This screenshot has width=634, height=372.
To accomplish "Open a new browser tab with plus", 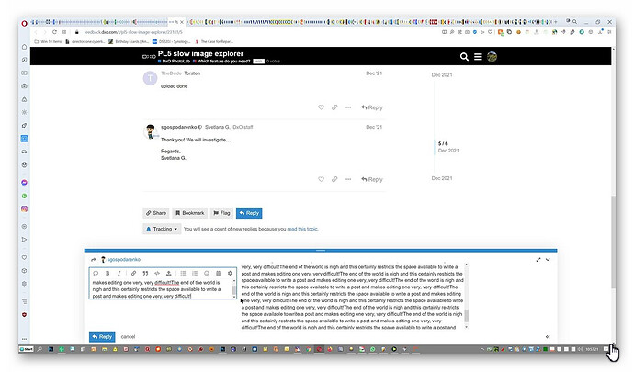I will [x=556, y=22].
